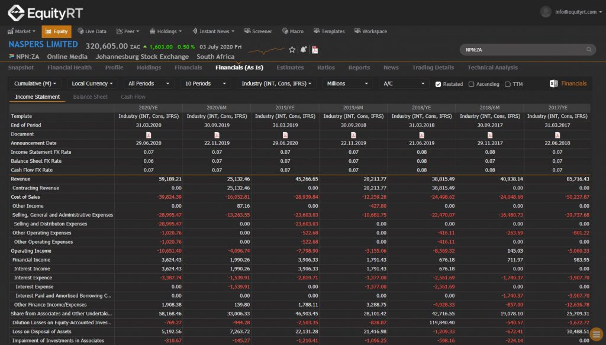Viewport: 606px width, 345px height.
Task: Switch to the Technical Analysis tab
Action: 493,67
